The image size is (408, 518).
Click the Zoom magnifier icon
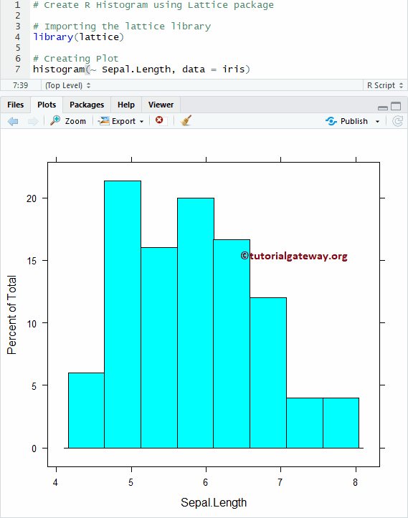55,120
